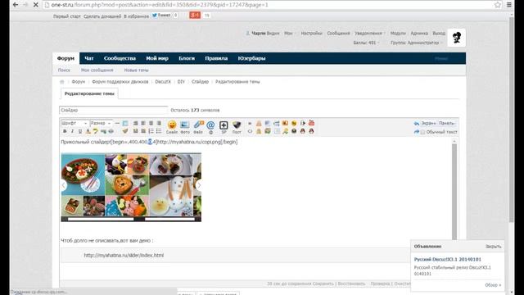Image resolution: width=524 pixels, height=295 pixels.
Task: Click the Пост icon in editor toolbar
Action: [237, 127]
